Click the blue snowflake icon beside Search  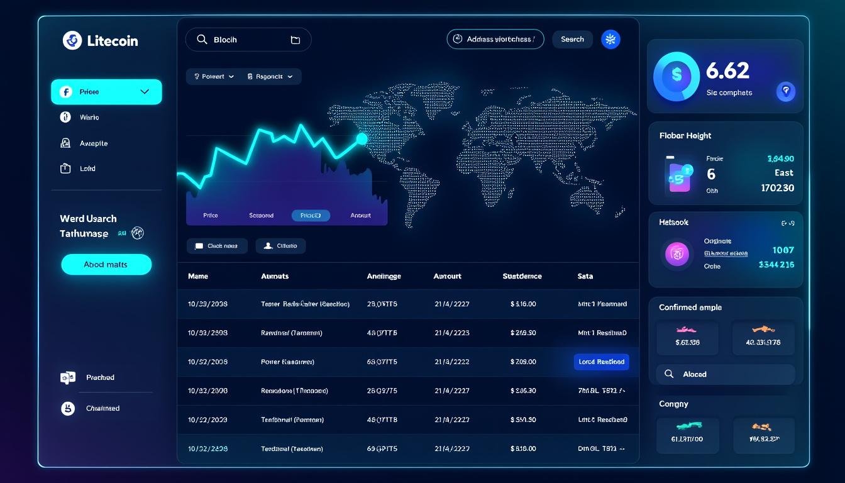(x=610, y=39)
